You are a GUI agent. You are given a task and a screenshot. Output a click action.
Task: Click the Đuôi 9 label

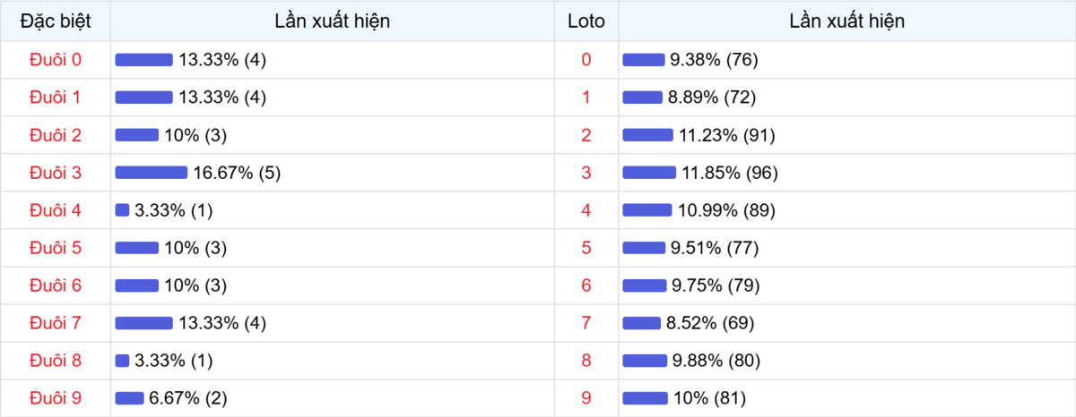coord(56,398)
